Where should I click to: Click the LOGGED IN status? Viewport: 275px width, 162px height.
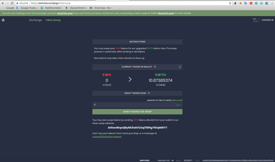tap(267, 20)
